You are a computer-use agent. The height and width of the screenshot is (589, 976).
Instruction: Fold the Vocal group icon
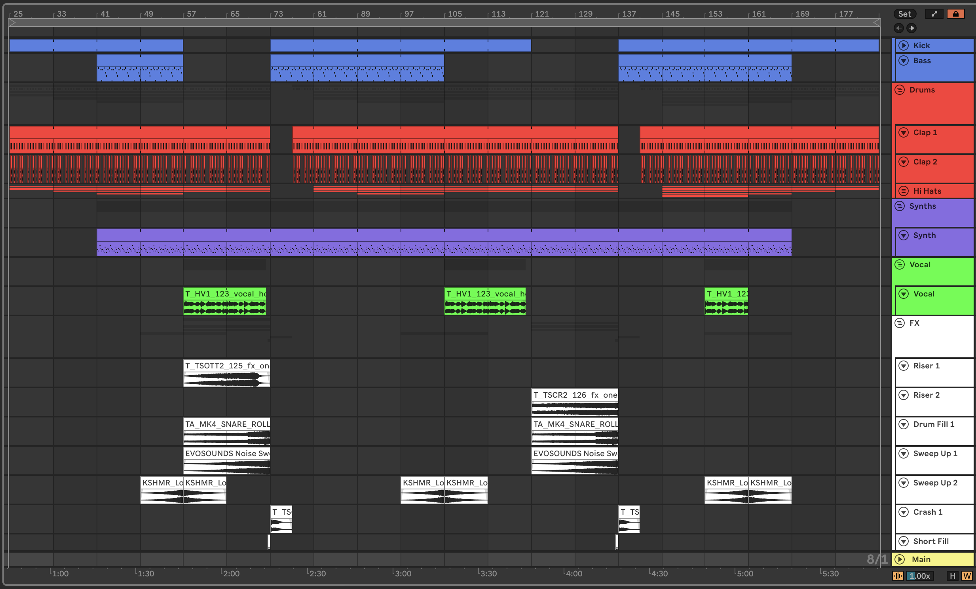[900, 264]
